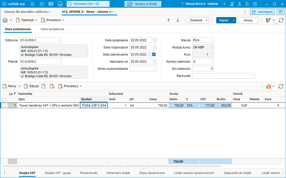Collapse the header panel with chevron
This screenshot has height=178, width=286.
coord(276,24)
